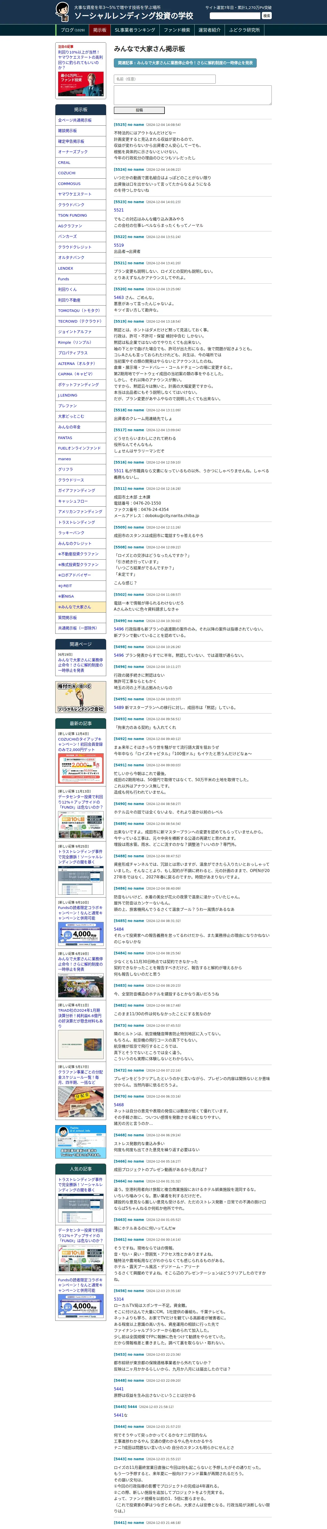Screen dimensions: 327x1529
Task: Open the クラウドバンク board link
Action: pos(81,205)
